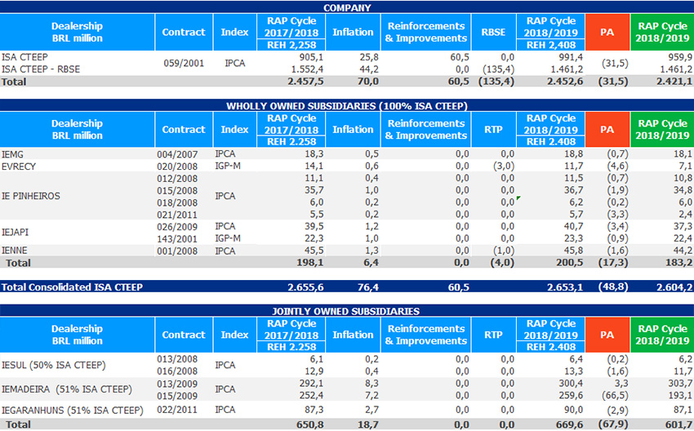Image resolution: width=694 pixels, height=431 pixels.
Task: Select the Company total 2.421,1
Action: point(674,82)
